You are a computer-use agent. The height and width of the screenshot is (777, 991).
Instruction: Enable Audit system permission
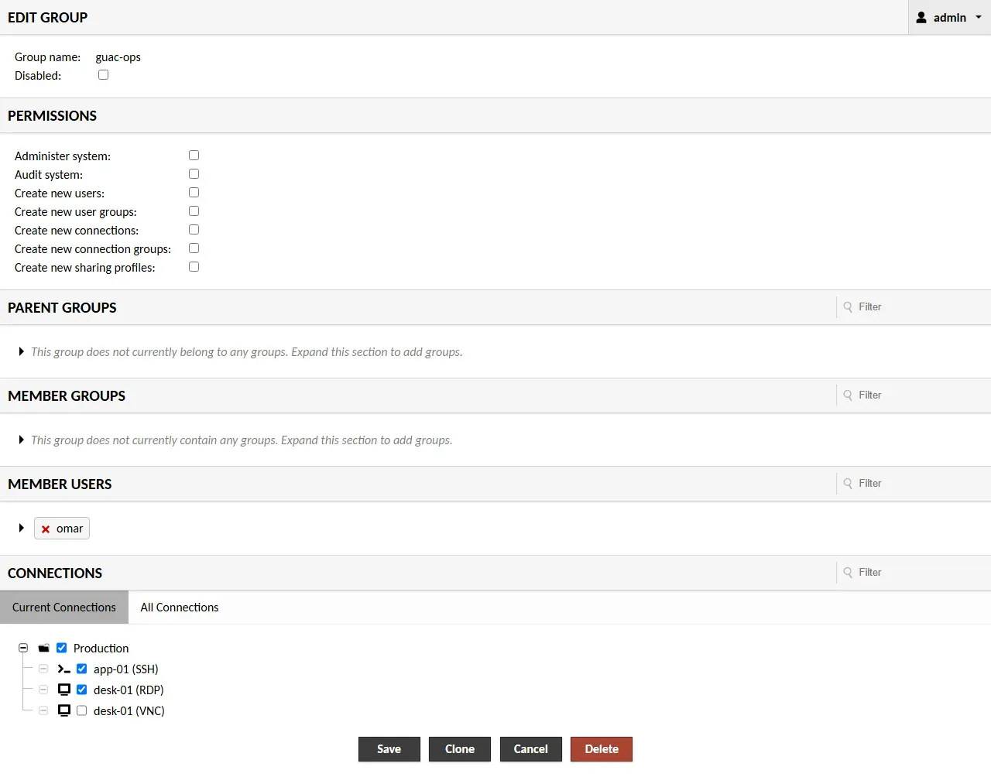tap(194, 174)
